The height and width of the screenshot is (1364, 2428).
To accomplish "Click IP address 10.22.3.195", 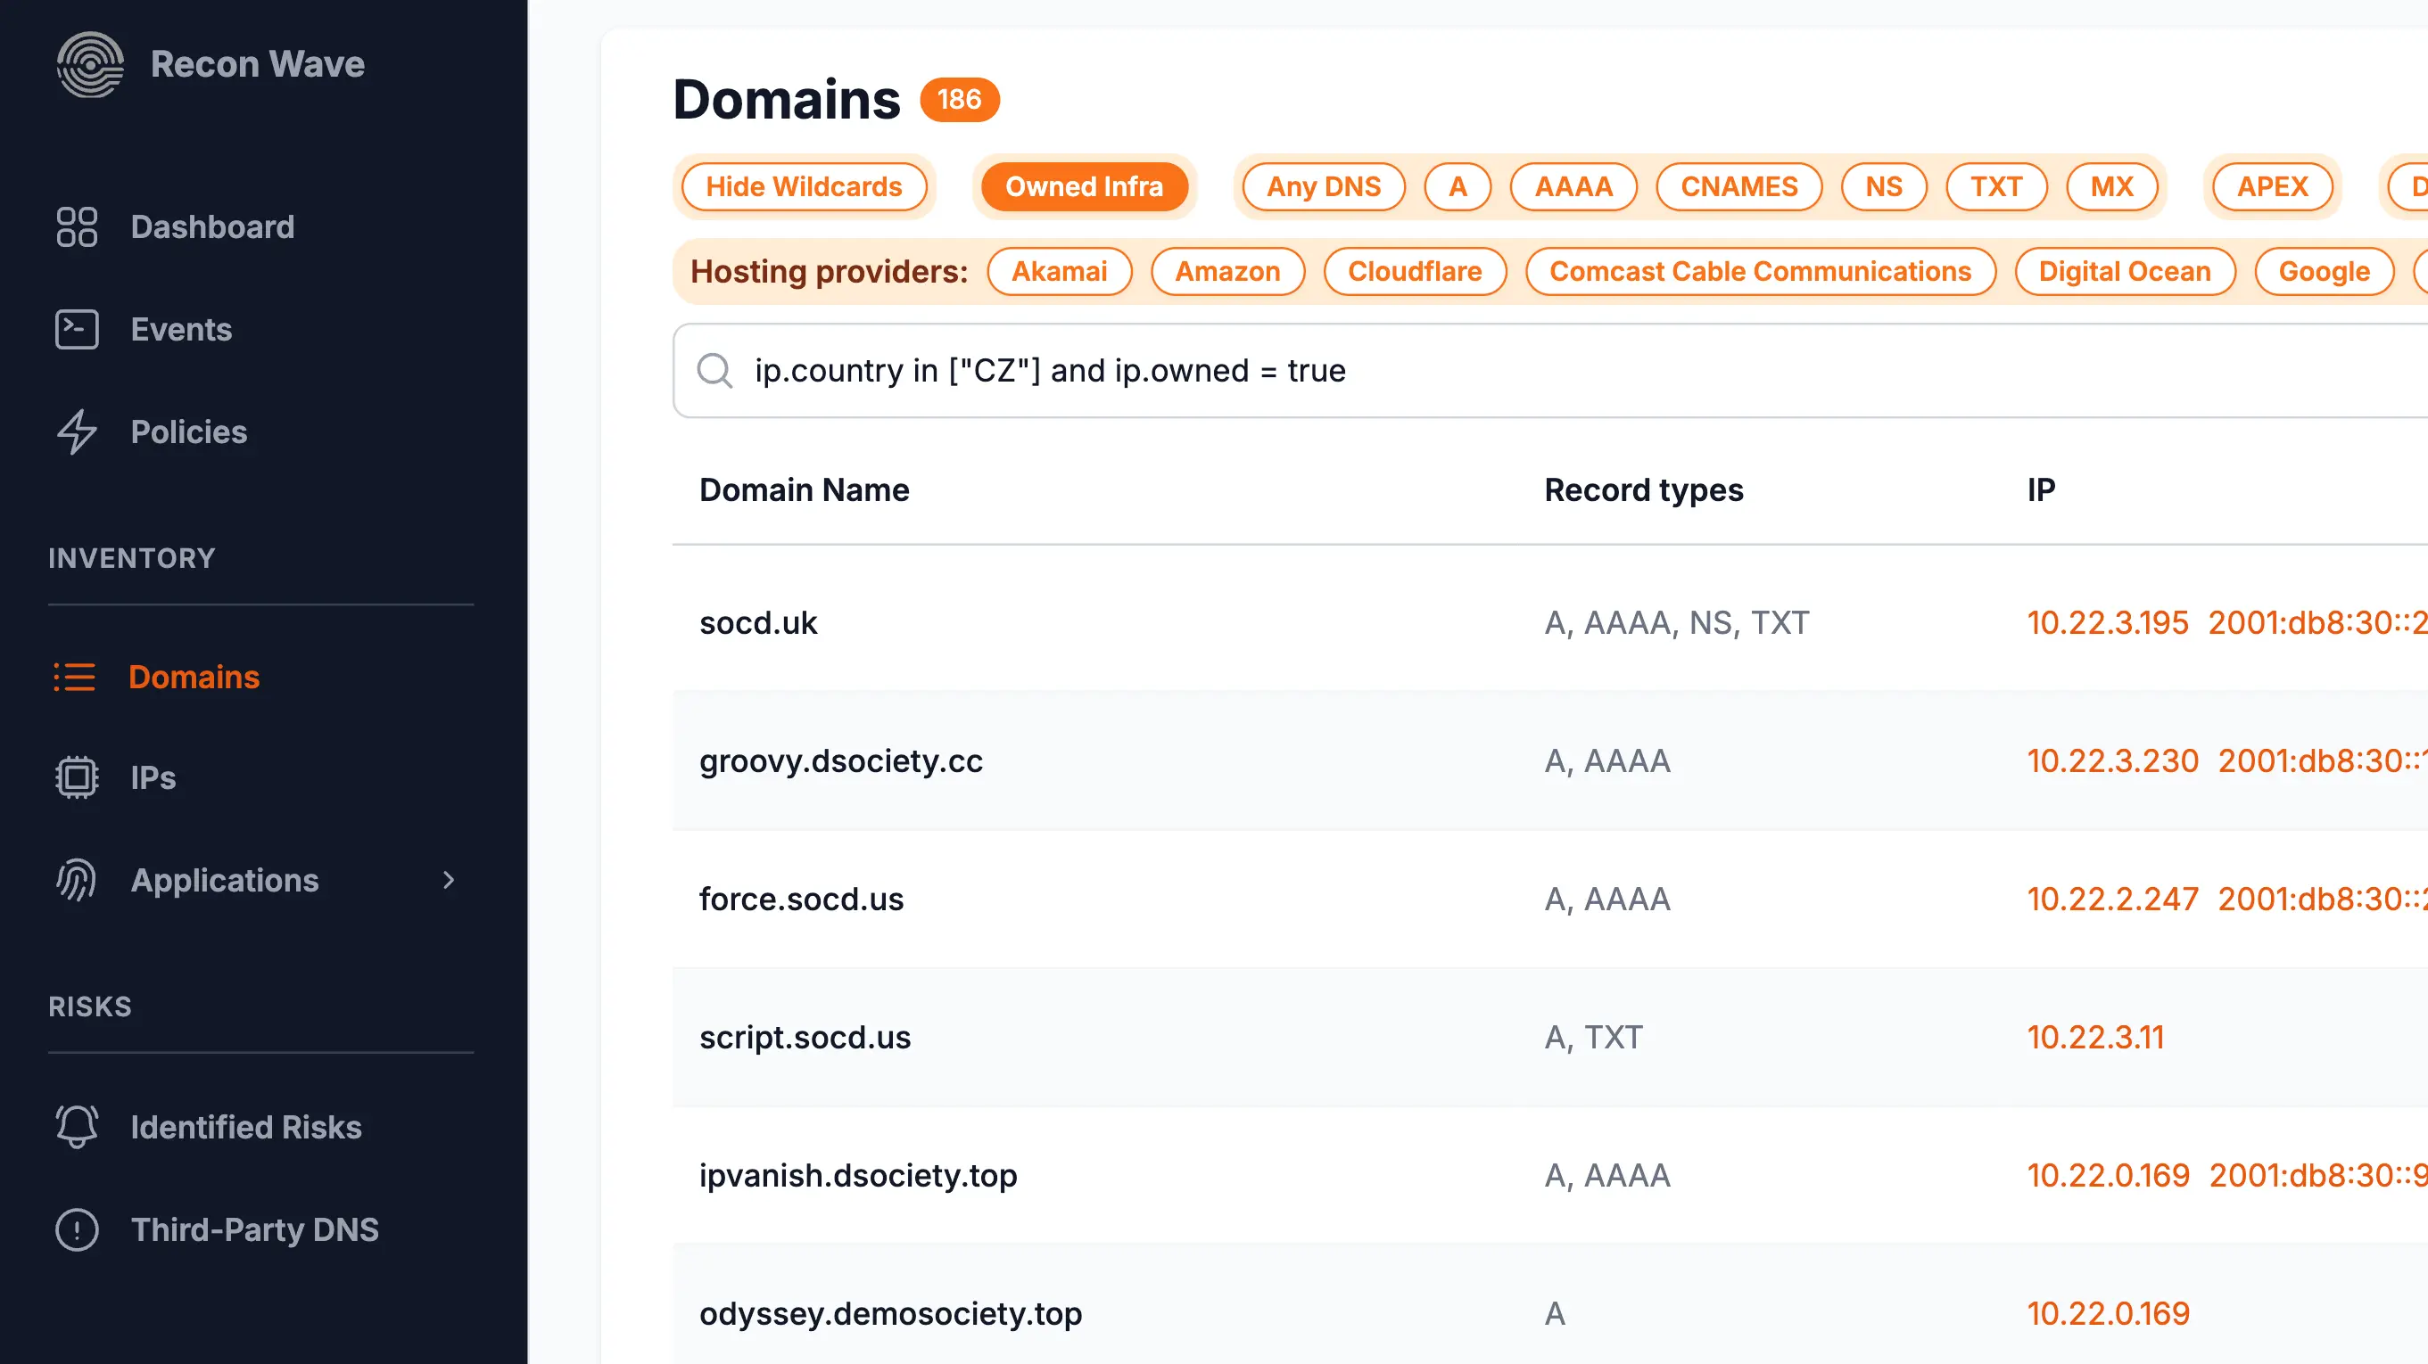I will 2108,622.
